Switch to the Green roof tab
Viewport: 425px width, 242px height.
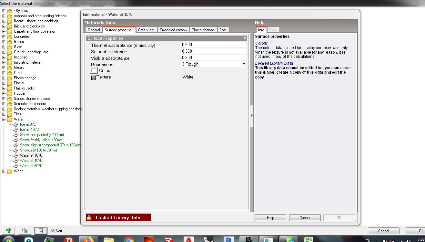point(146,30)
